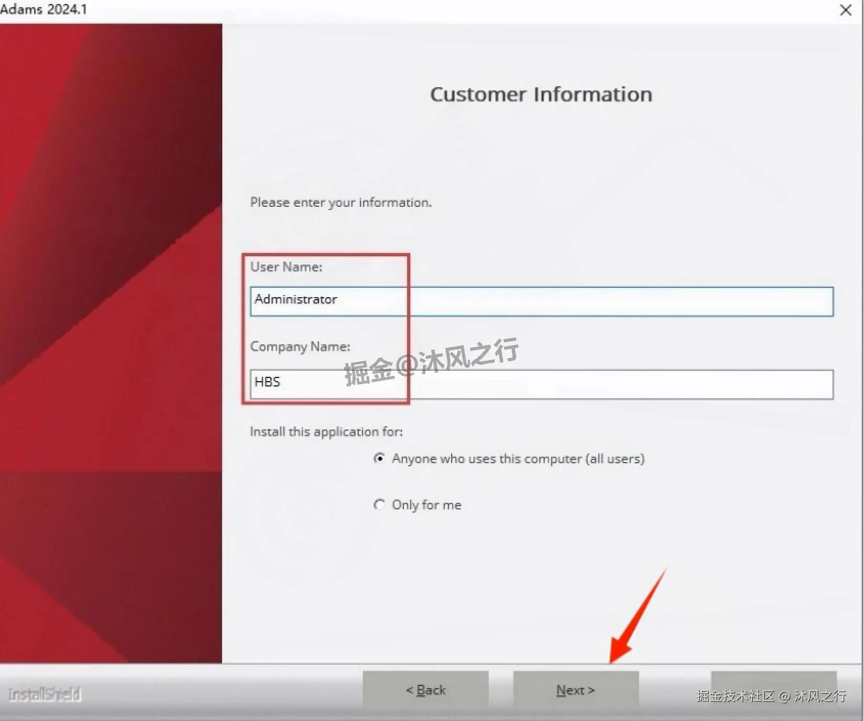Click the Company Name input field
This screenshot has width=864, height=721.
[x=542, y=384]
